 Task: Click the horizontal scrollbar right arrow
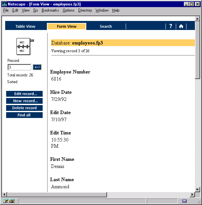point(192,195)
